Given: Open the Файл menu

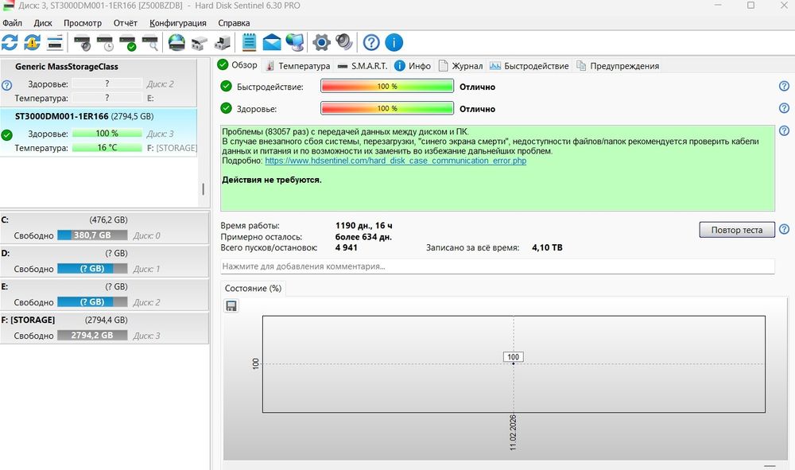Looking at the screenshot, I should (x=12, y=23).
